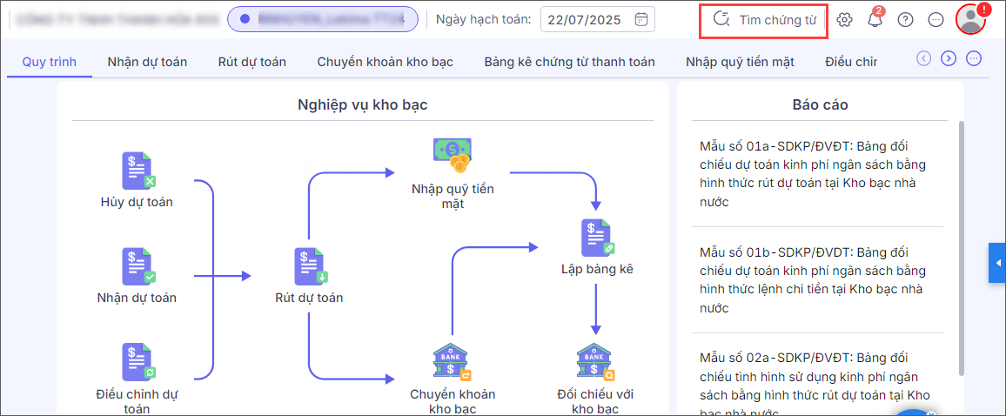Screen dimensions: 1006x416
Task: Select the Đối chiếu với kho bạc label
Action: tap(595, 401)
